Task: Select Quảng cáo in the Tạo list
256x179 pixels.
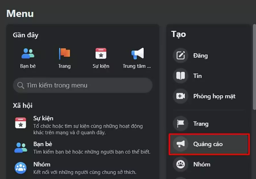Action: pyautogui.click(x=209, y=144)
